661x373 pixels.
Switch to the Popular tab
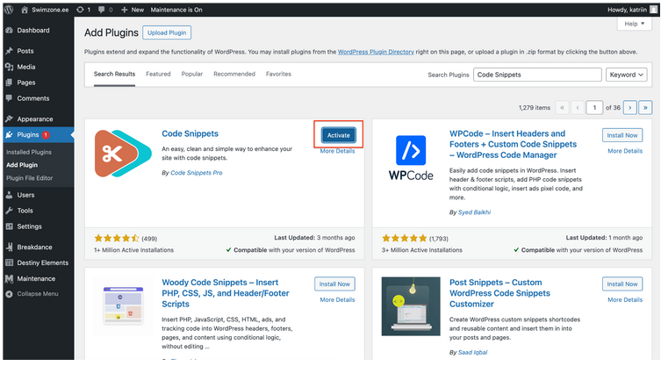[192, 75]
